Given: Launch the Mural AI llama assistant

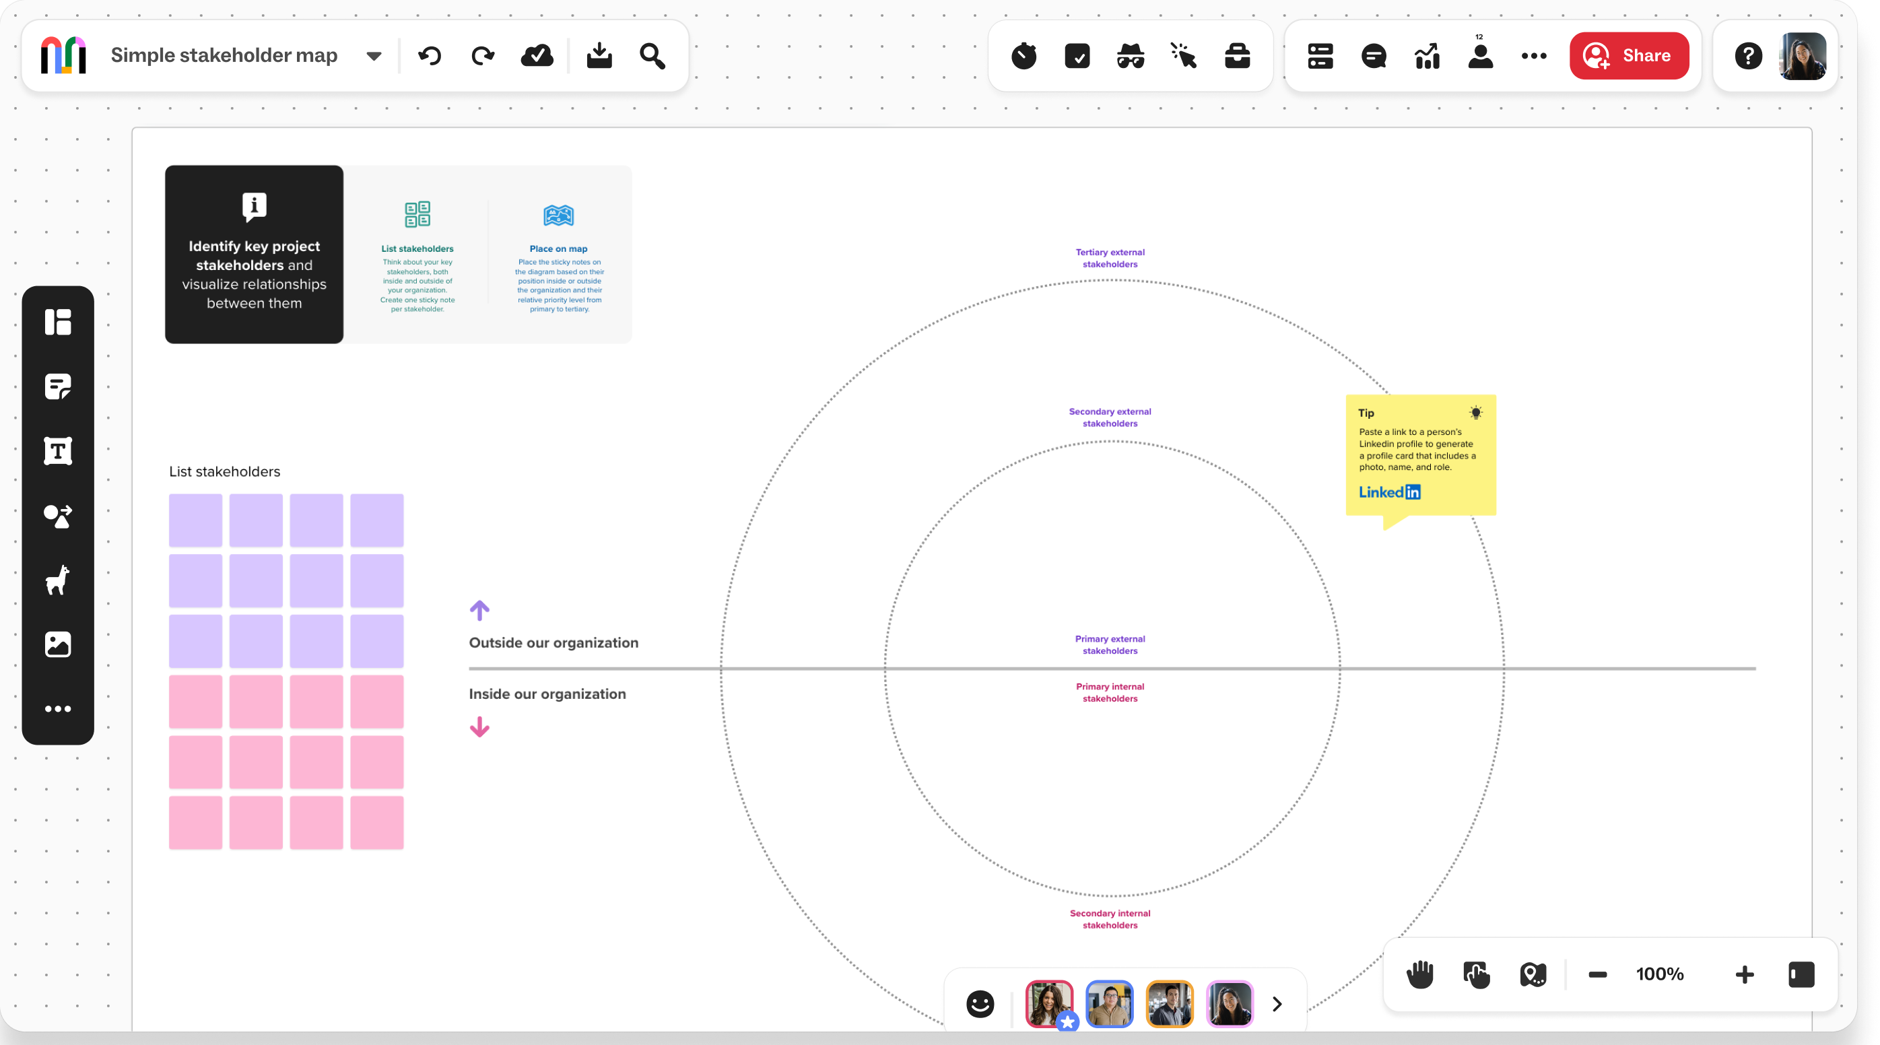Looking at the screenshot, I should pos(58,580).
